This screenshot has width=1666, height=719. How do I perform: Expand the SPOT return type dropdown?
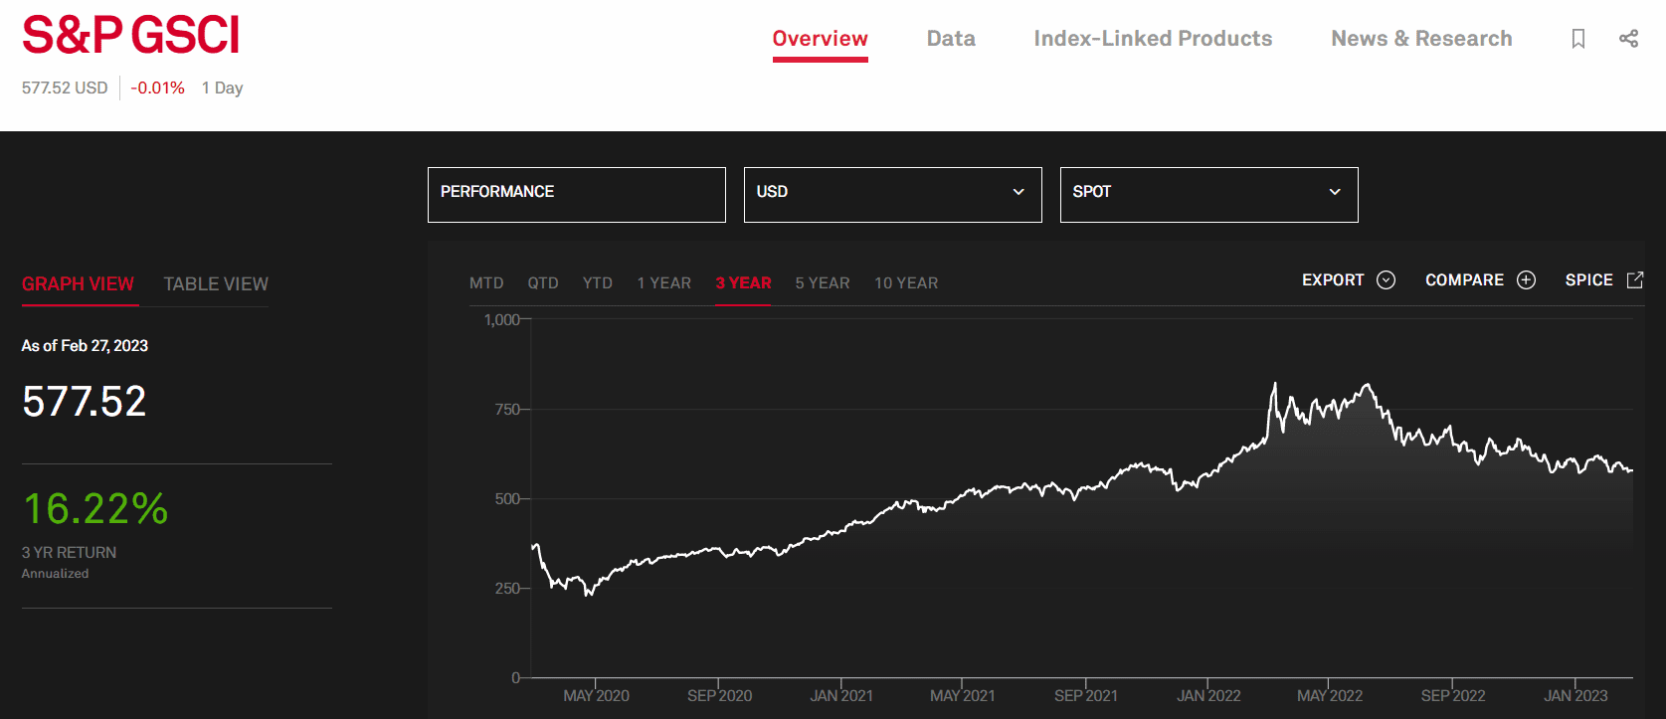[x=1208, y=195]
